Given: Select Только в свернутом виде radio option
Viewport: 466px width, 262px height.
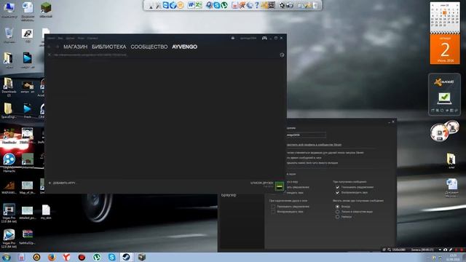Looking at the screenshot, I should [x=337, y=212].
